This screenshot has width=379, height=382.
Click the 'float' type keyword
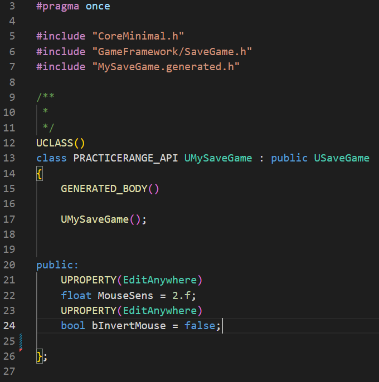76,296
